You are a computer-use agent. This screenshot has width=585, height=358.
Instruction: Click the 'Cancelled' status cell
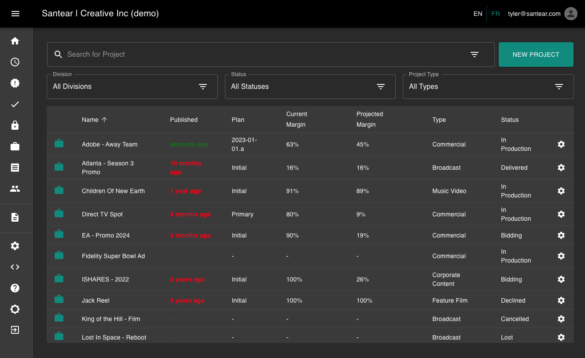click(x=515, y=319)
